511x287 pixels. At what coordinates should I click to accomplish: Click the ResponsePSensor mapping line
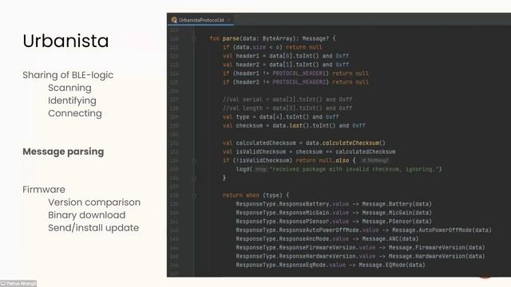[334, 222]
